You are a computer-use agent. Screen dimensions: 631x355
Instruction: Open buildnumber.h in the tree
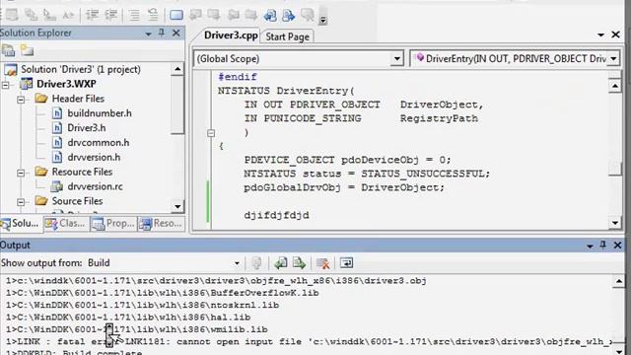point(100,113)
